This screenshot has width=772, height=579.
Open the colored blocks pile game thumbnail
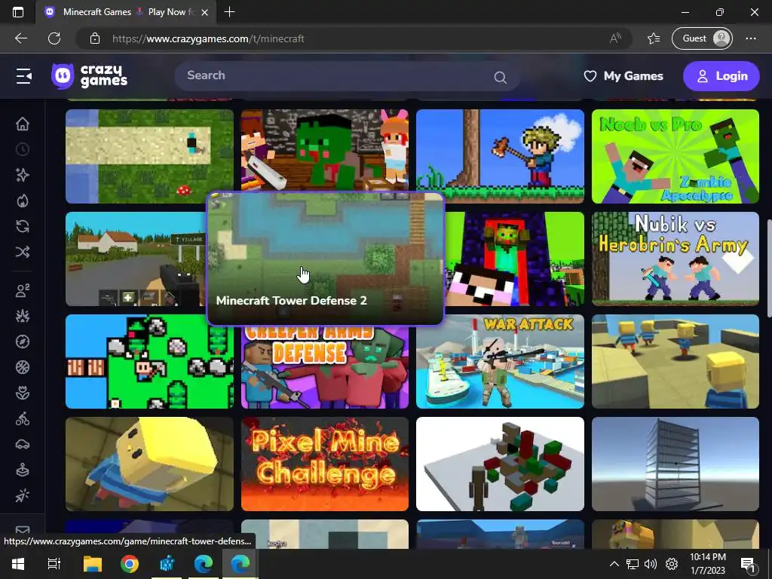(501, 464)
